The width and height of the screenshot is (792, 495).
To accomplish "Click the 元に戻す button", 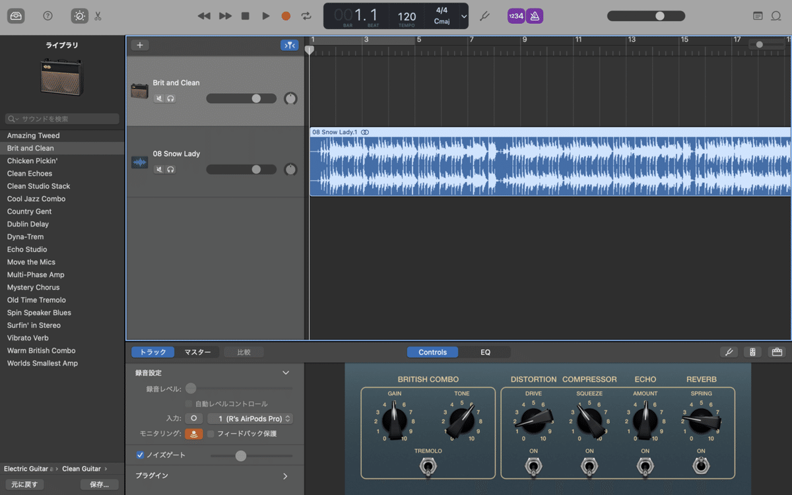I will (24, 484).
